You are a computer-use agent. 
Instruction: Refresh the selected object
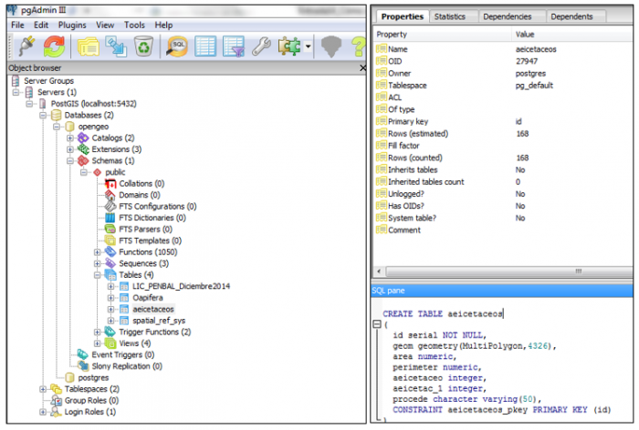(x=54, y=46)
